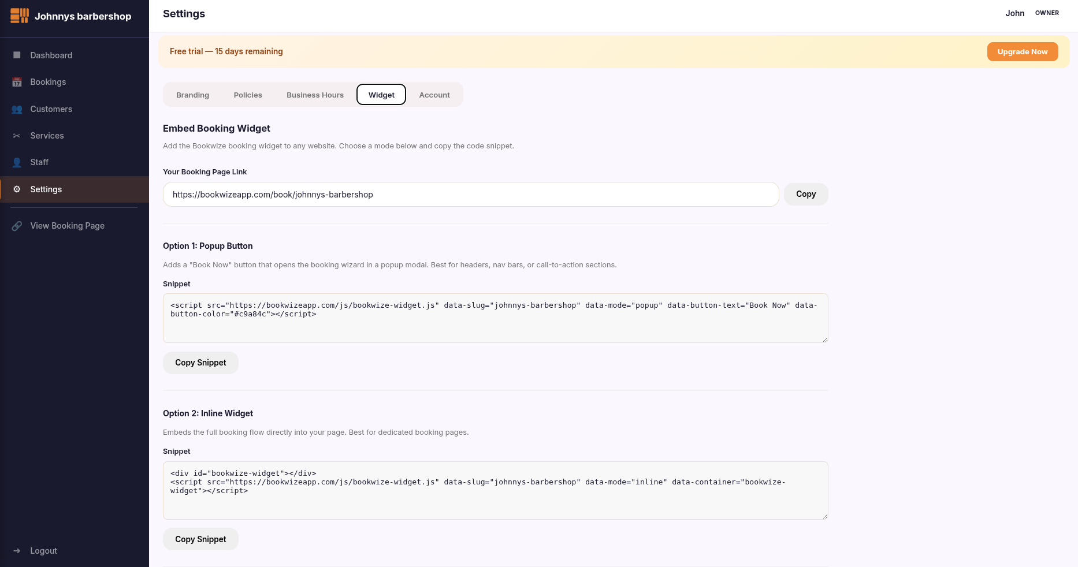Viewport: 1078px width, 567px height.
Task: Open Dashboard from the sidebar
Action: tap(75, 55)
